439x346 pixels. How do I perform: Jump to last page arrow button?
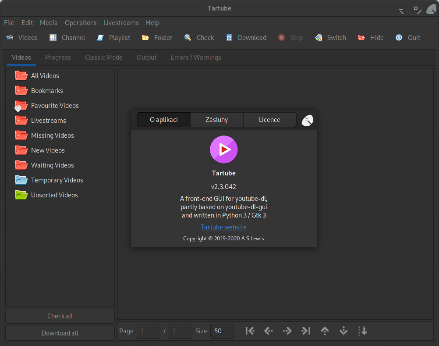tap(306, 331)
